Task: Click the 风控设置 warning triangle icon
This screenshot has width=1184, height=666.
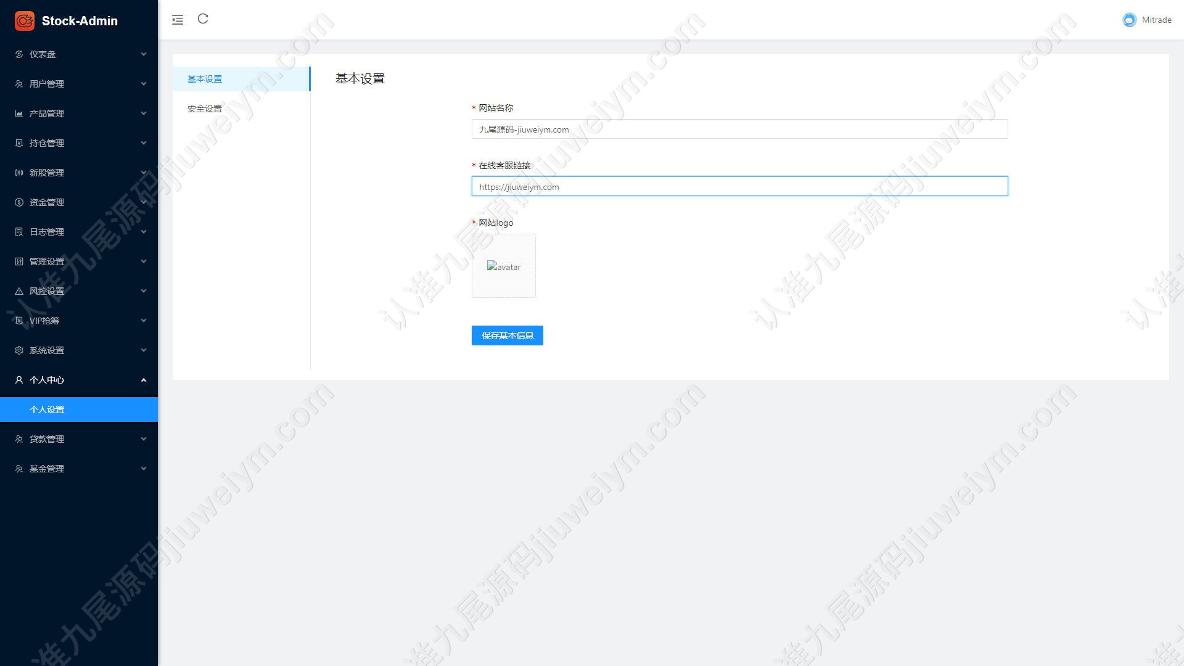Action: point(19,291)
